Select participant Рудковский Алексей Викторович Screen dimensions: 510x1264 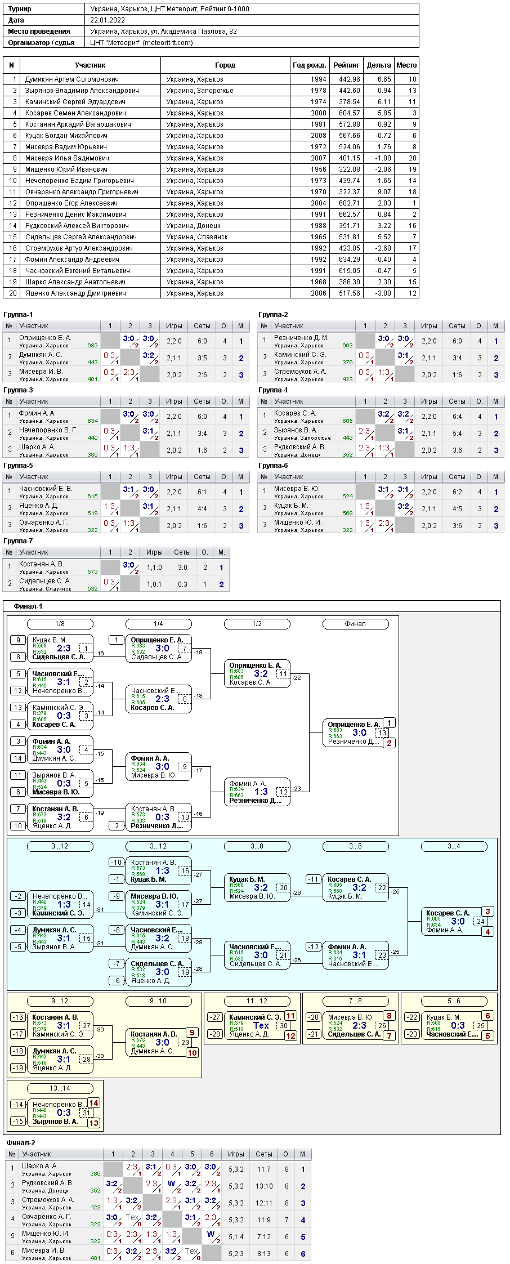point(77,226)
